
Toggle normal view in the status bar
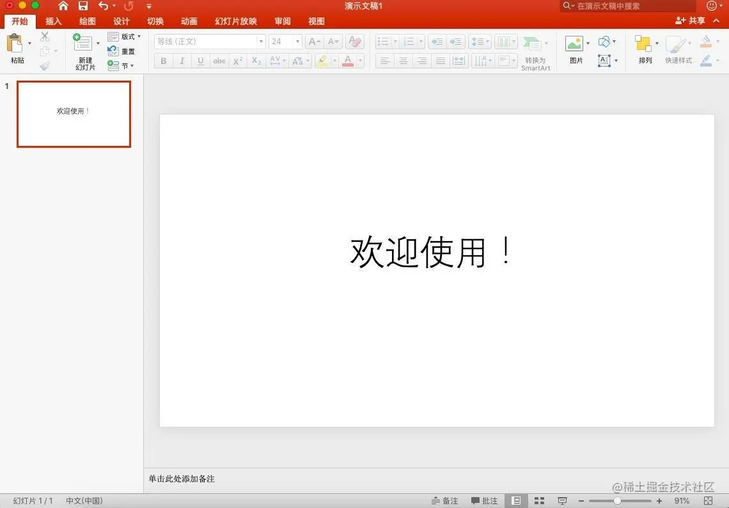click(515, 500)
